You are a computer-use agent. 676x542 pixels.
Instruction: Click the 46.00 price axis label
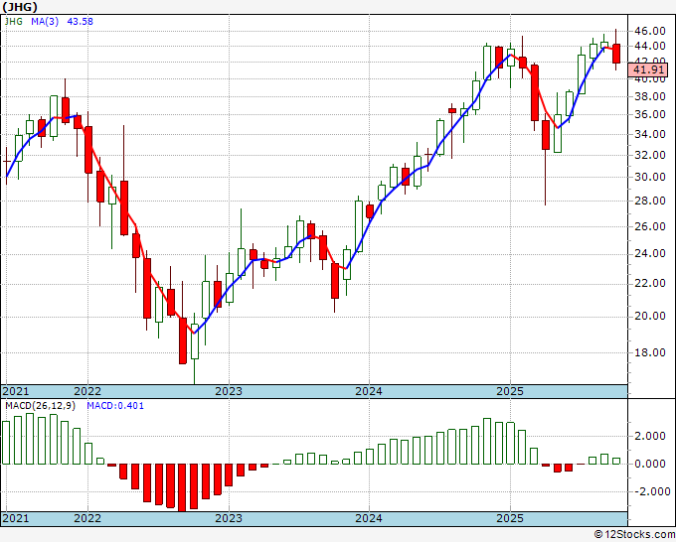(650, 31)
